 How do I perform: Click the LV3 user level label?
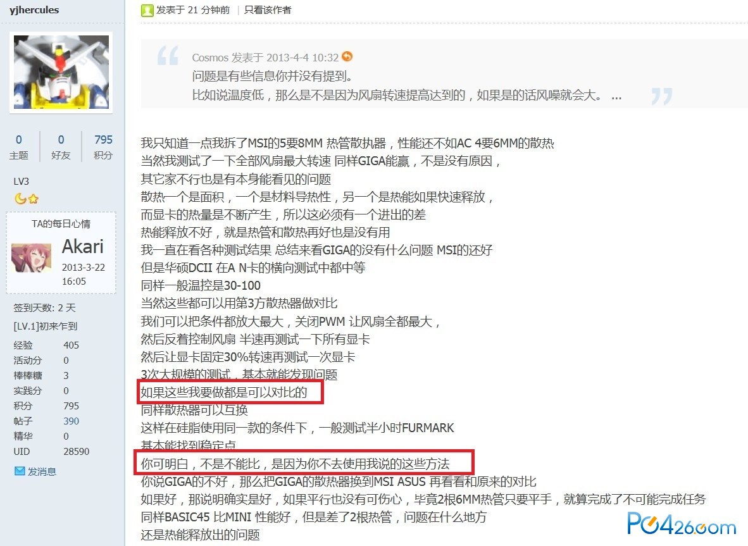pos(21,181)
